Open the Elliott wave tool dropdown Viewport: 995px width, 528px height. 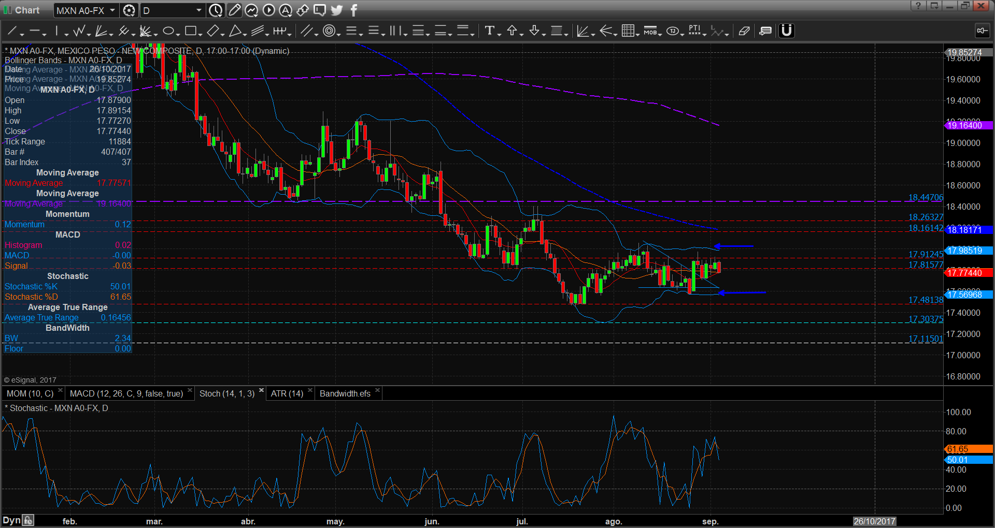726,34
